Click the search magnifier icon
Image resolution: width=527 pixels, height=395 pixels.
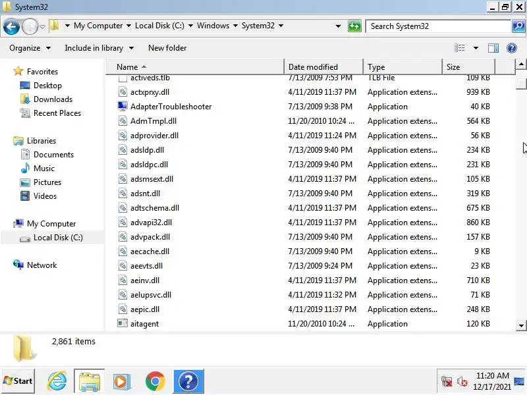[x=518, y=26]
